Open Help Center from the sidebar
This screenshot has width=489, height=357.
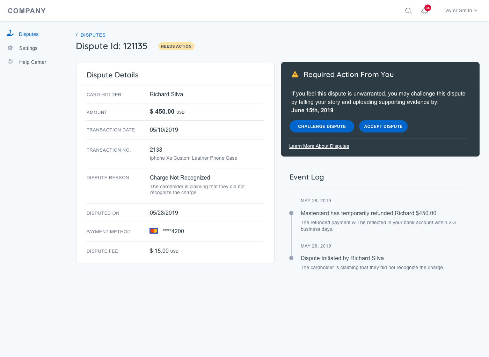tap(32, 62)
